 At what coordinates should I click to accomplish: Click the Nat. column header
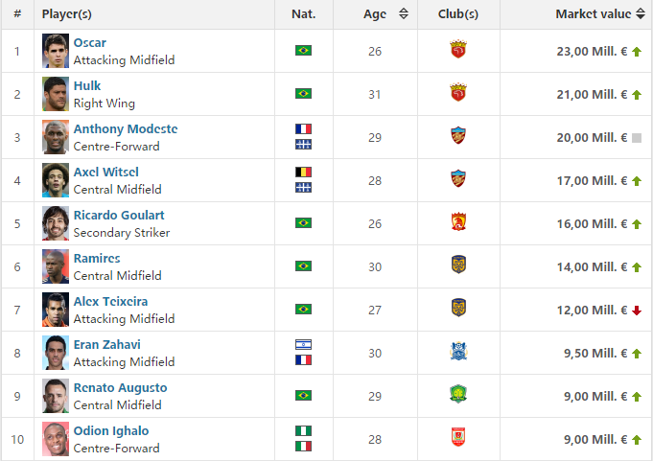pyautogui.click(x=303, y=14)
